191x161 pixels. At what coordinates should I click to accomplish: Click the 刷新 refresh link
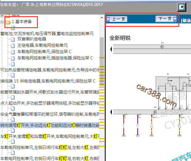(186, 21)
